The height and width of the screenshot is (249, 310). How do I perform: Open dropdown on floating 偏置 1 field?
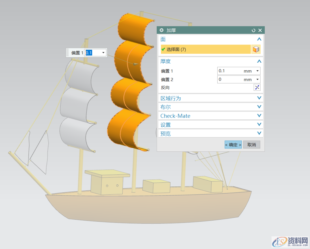pyautogui.click(x=103, y=53)
